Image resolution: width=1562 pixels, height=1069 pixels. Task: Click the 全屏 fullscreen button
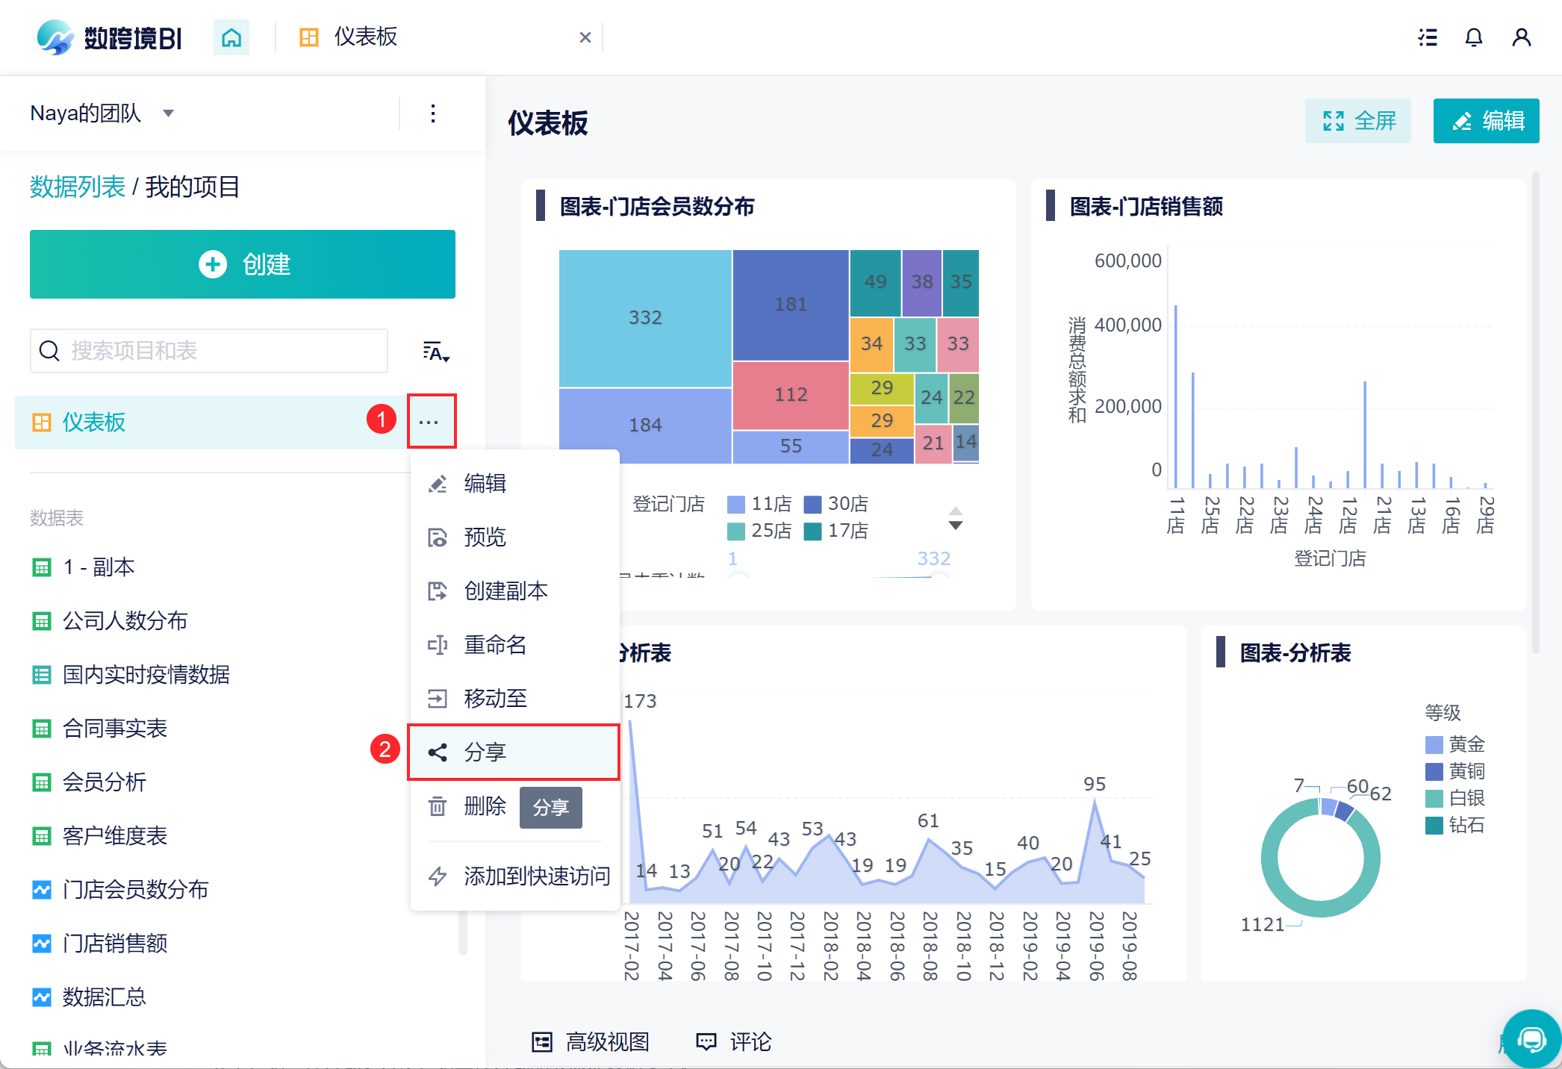click(x=1357, y=121)
